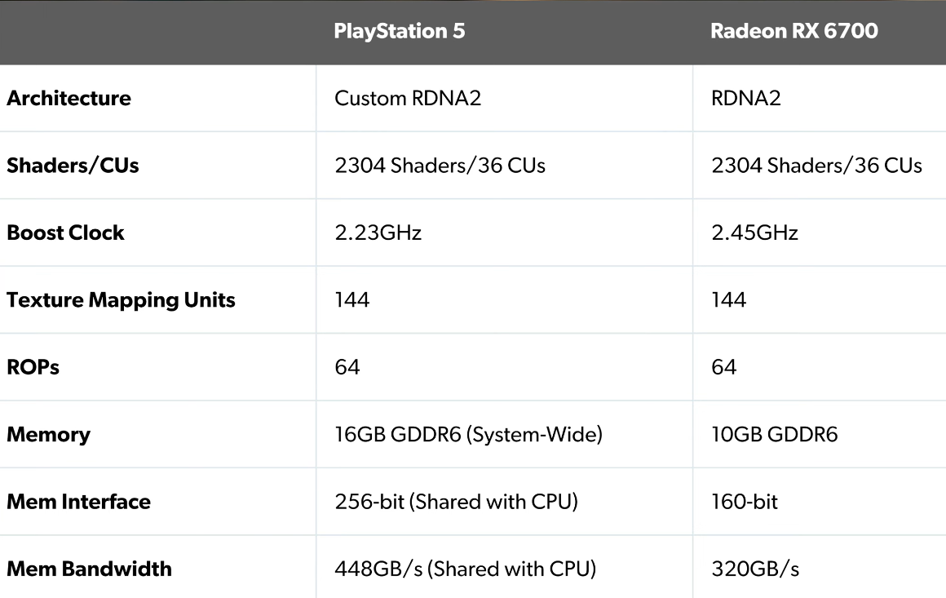Image resolution: width=946 pixels, height=598 pixels.
Task: Click the Mem Bandwidth row label
Action: click(89, 569)
